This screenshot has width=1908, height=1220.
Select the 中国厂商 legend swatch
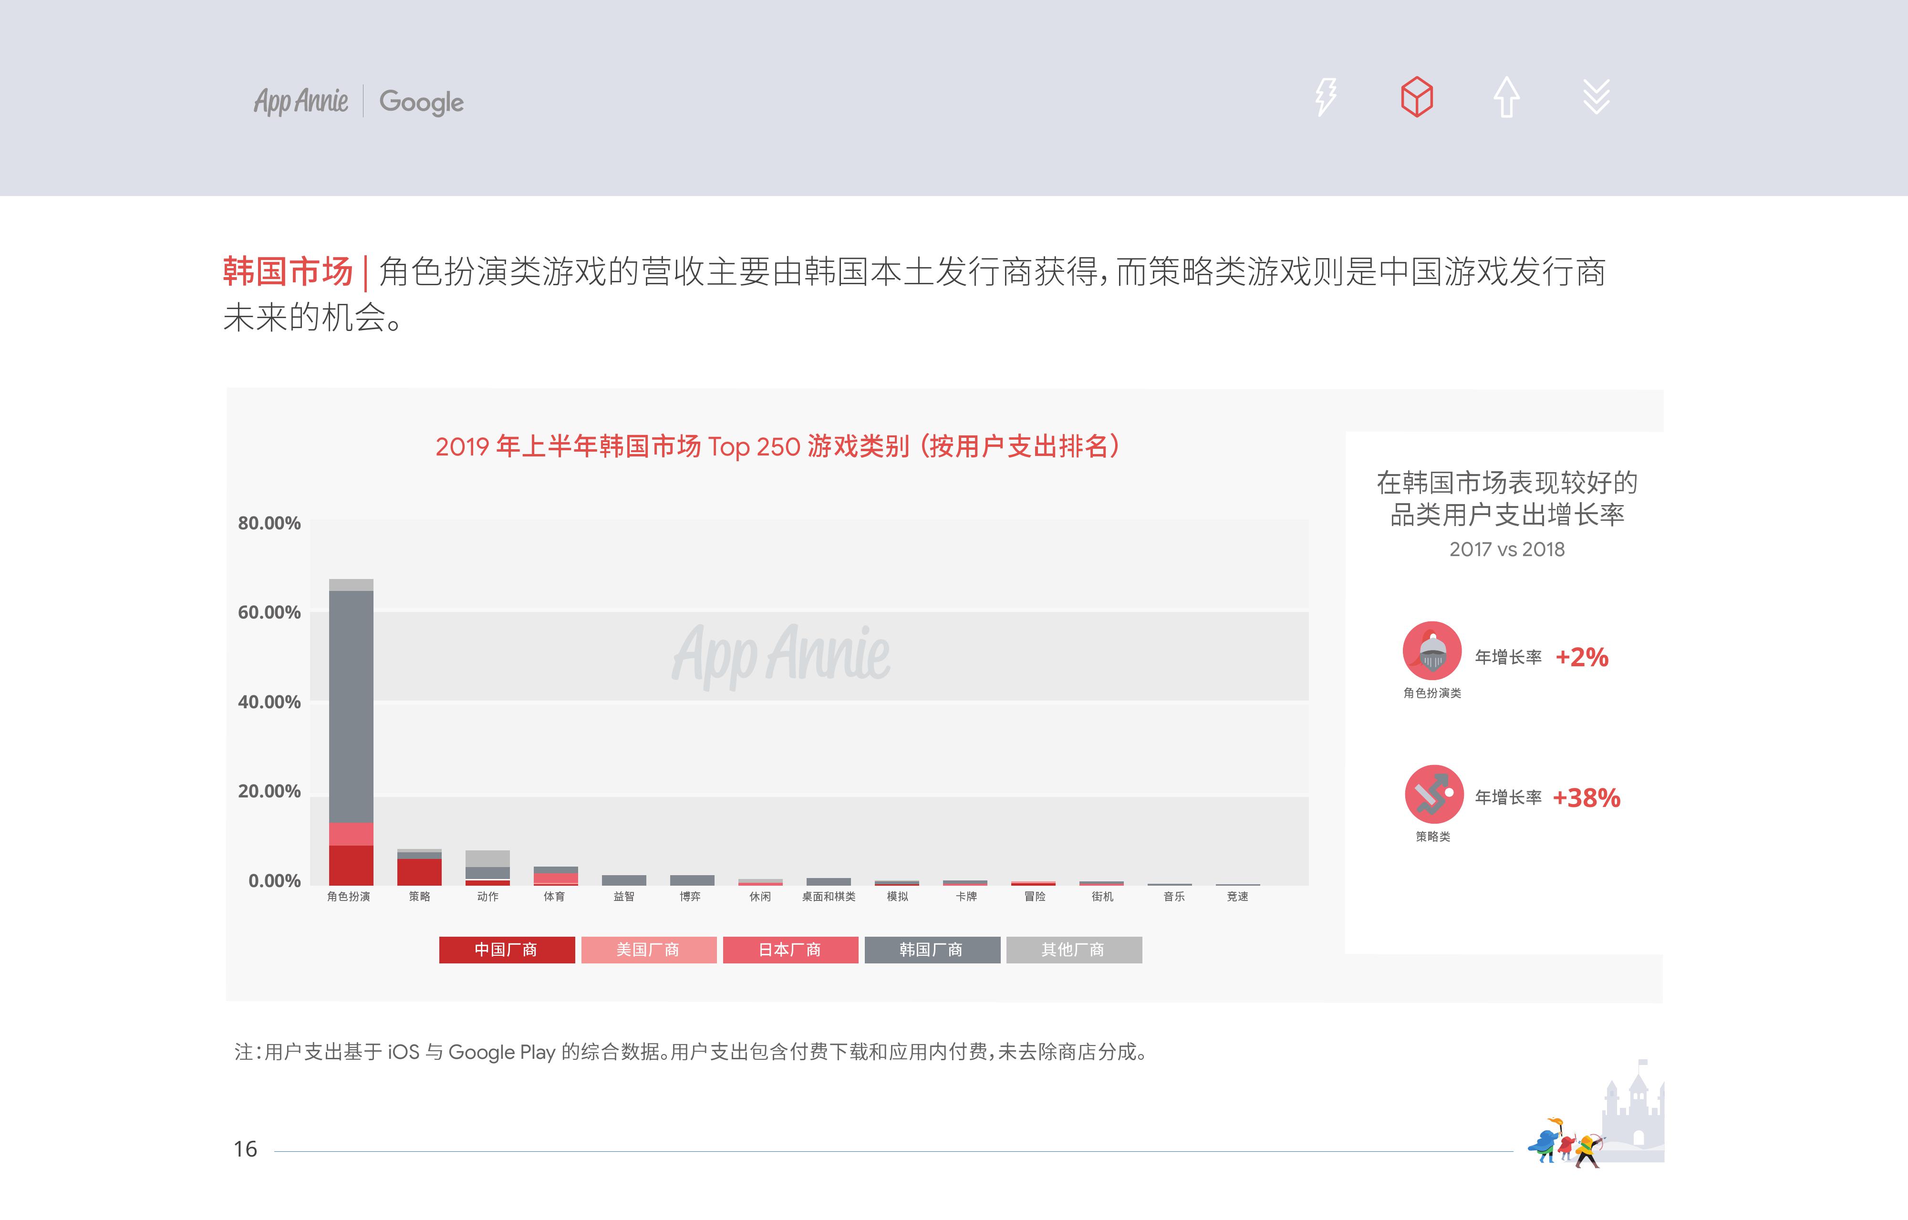click(x=506, y=950)
